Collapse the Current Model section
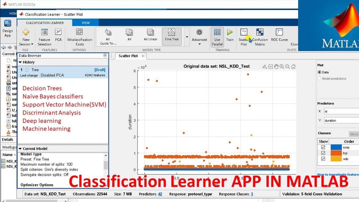The image size is (359, 202). (20, 149)
